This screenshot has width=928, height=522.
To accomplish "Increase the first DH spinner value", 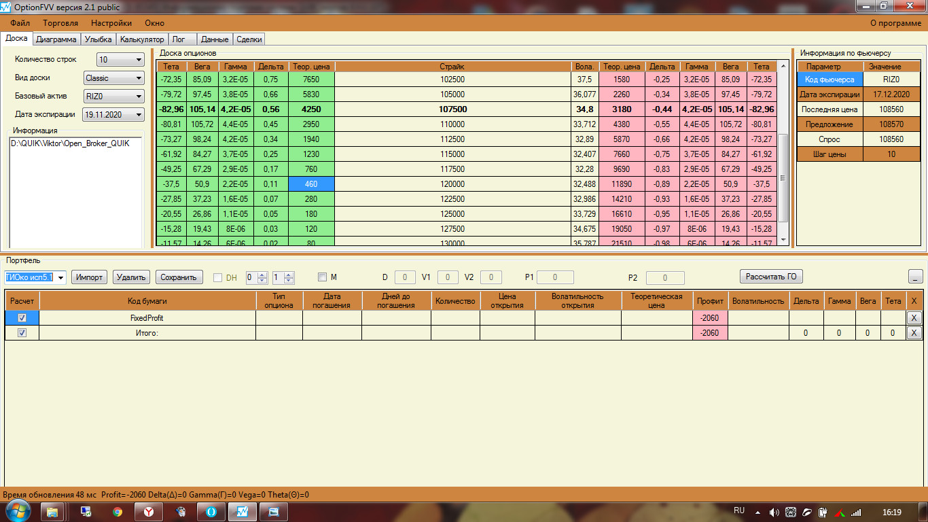I will pyautogui.click(x=263, y=275).
